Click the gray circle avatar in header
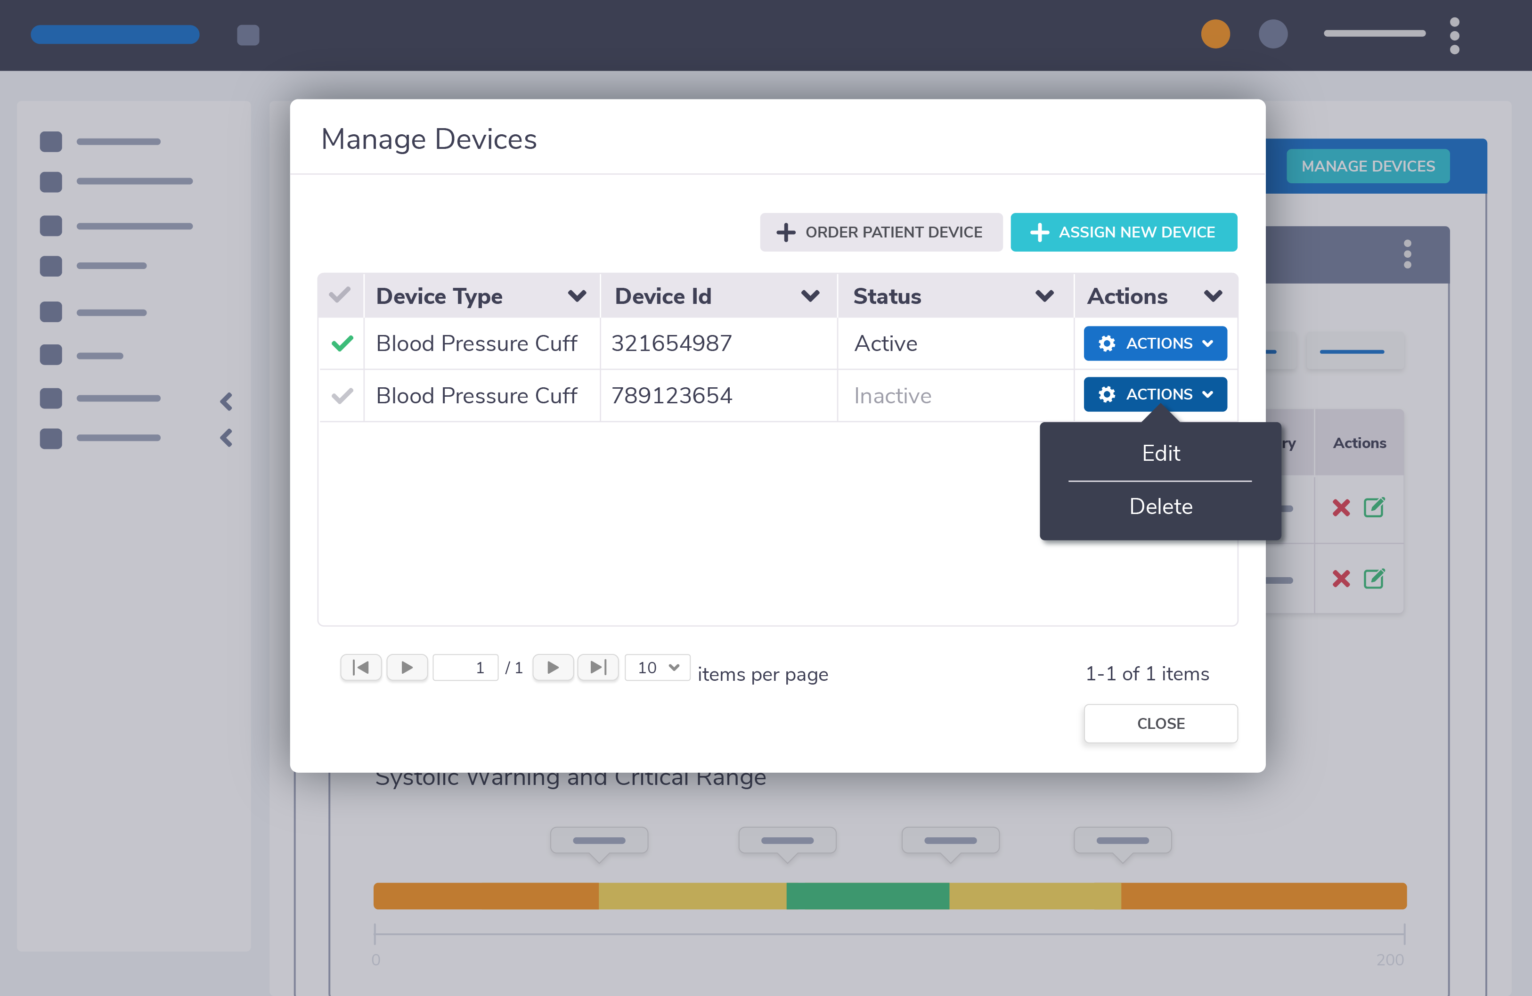The height and width of the screenshot is (996, 1532). pyautogui.click(x=1272, y=34)
